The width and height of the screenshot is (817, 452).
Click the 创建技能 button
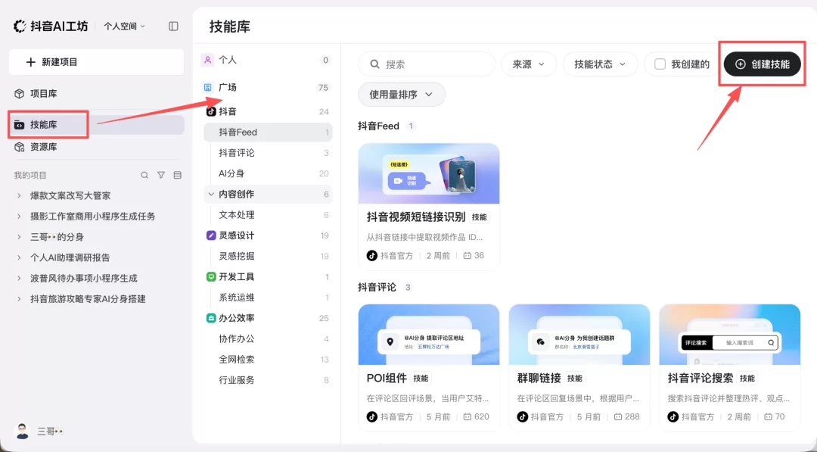point(763,64)
